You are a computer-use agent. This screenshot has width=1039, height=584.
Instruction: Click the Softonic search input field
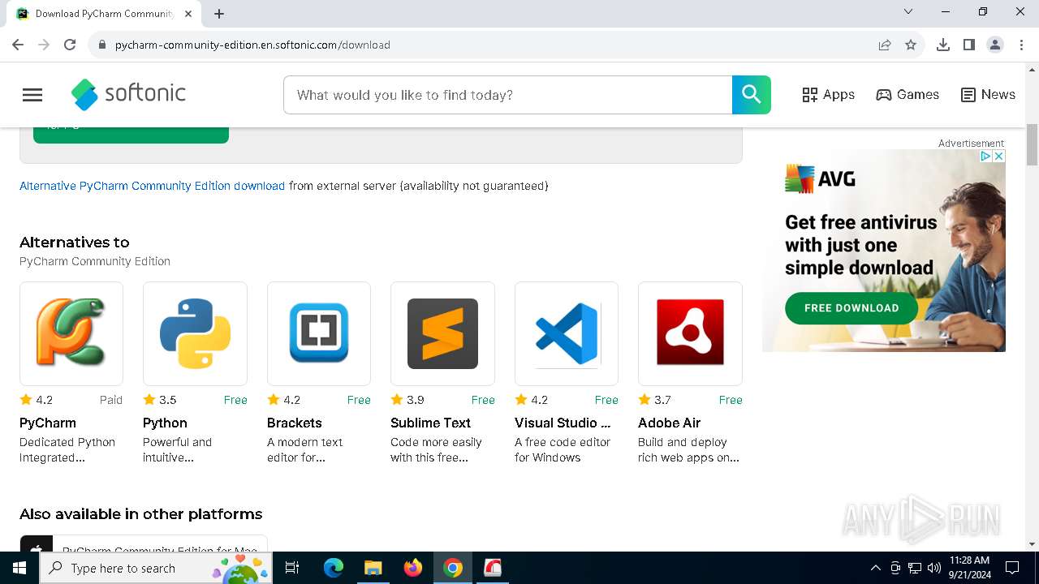coord(507,95)
